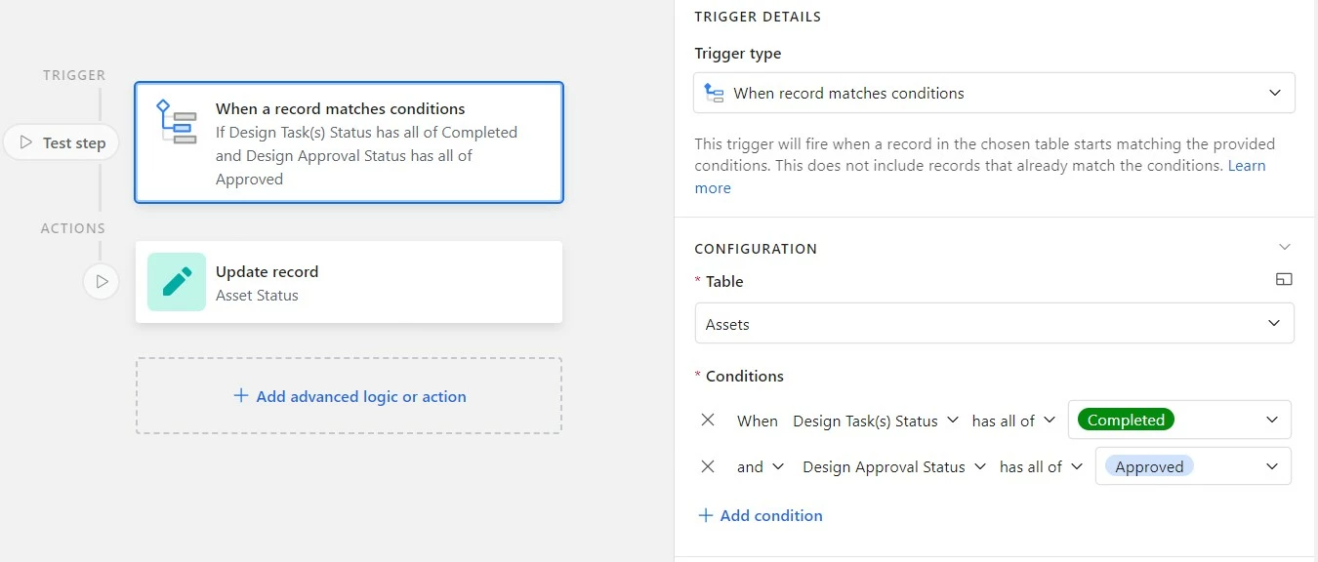The height and width of the screenshot is (562, 1318).
Task: Click the plus icon for Add condition
Action: tap(706, 515)
